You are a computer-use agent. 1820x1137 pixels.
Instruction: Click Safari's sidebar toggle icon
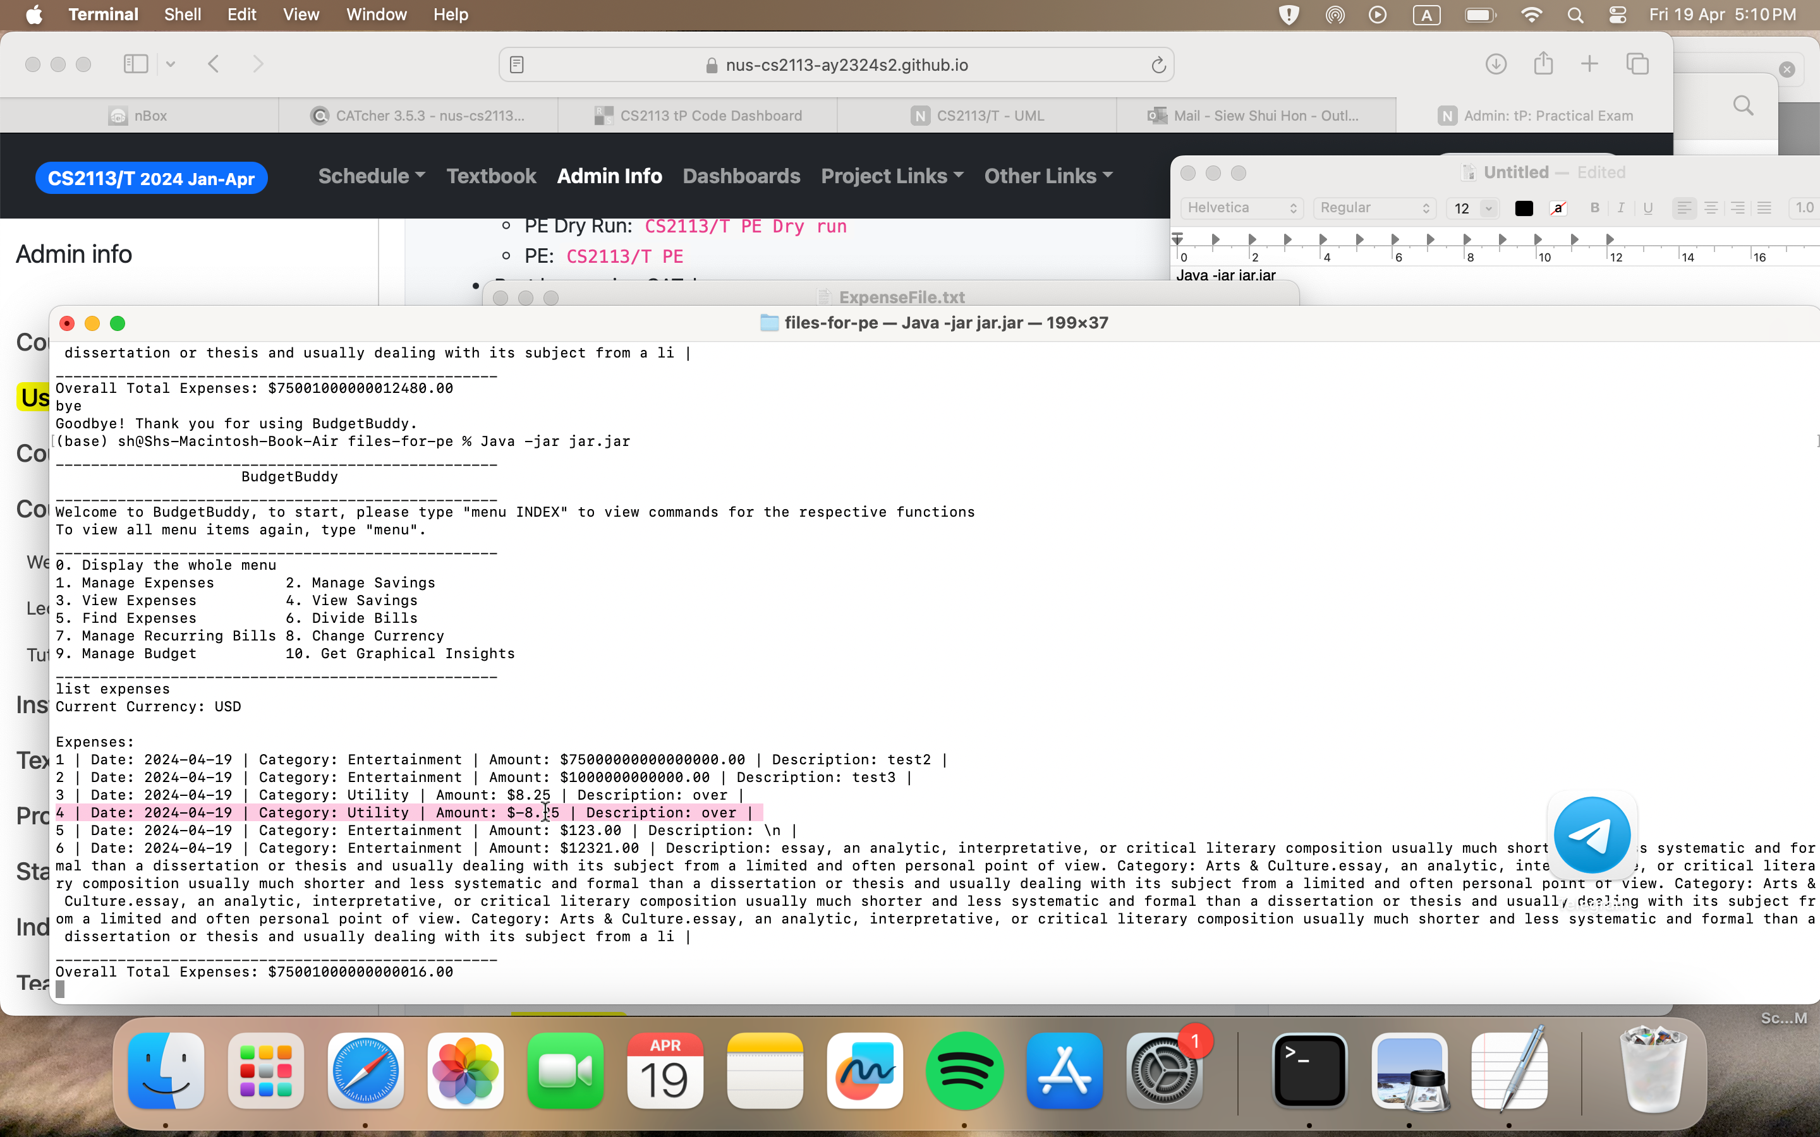pos(136,64)
